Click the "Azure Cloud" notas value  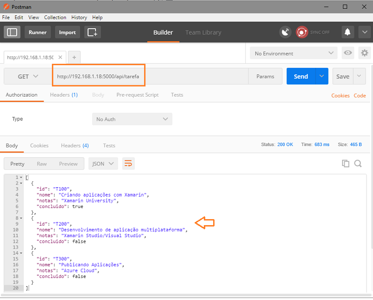pyautogui.click(x=79, y=270)
